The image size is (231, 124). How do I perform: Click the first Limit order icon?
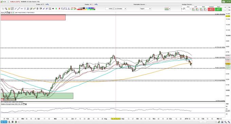(x=193, y=9)
